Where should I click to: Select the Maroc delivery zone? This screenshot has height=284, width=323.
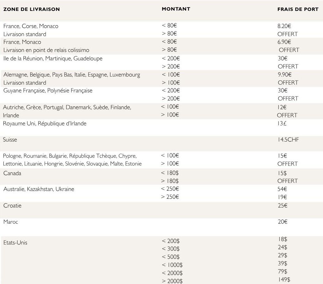point(11,222)
